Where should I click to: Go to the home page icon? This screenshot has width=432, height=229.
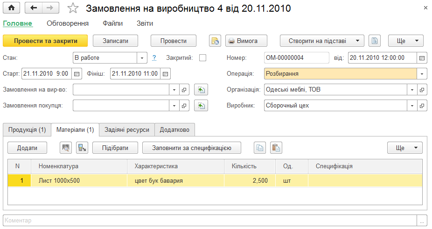coord(11,8)
